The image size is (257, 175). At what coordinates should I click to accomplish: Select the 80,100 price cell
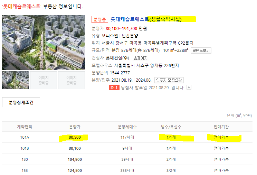pos(75,148)
